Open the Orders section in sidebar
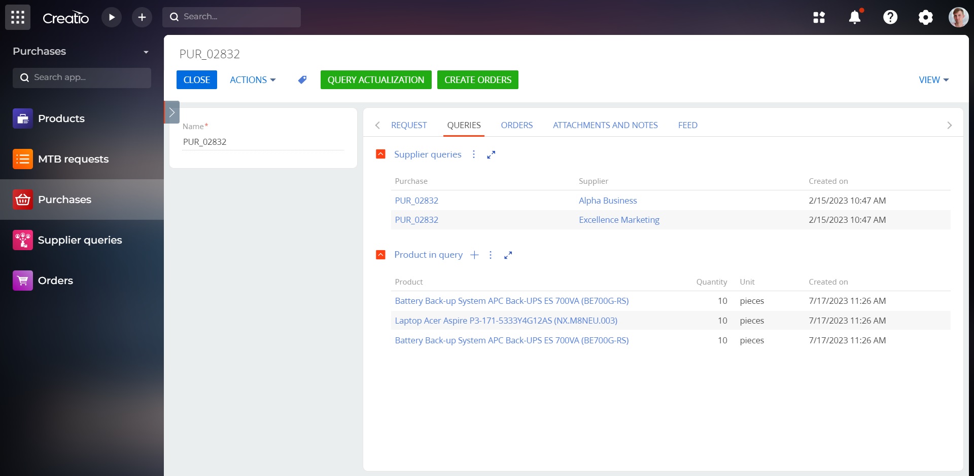 pos(55,280)
